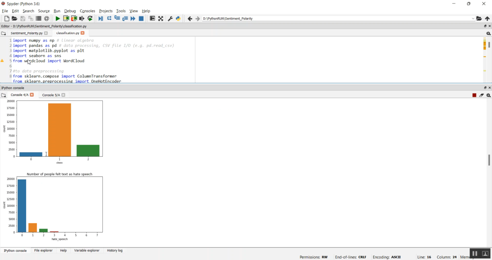The image size is (492, 260).
Task: Open the File menu
Action: tap(5, 11)
